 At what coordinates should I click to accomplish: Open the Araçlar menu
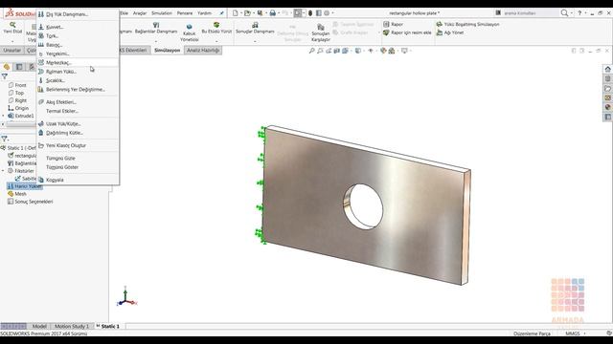pyautogui.click(x=140, y=13)
